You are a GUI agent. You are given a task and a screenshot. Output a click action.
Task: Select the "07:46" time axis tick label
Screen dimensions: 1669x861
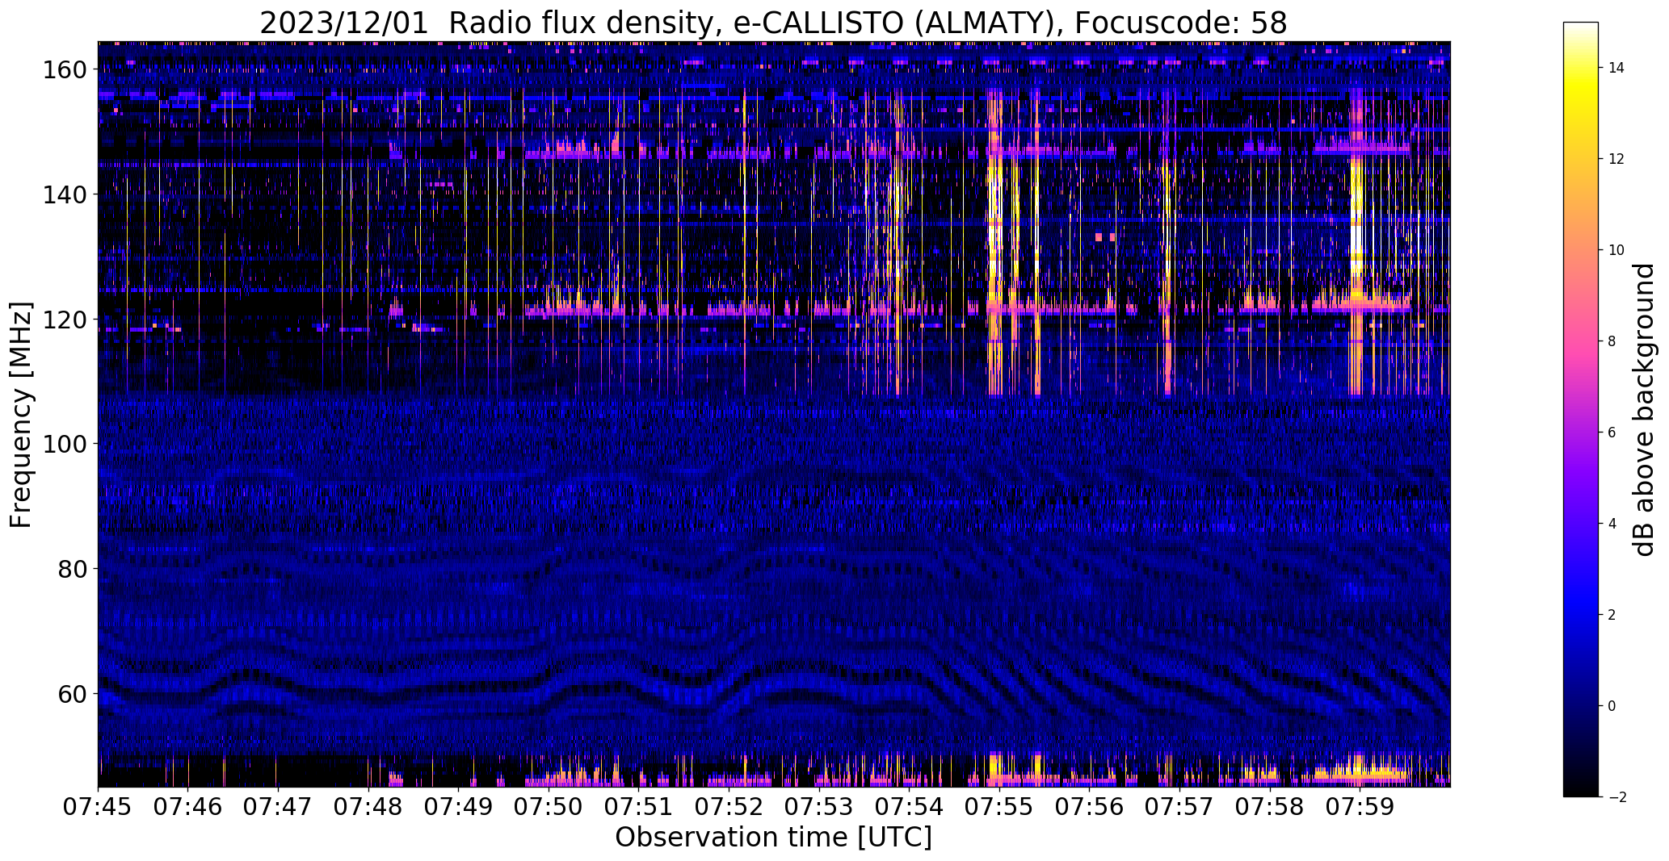[x=188, y=806]
